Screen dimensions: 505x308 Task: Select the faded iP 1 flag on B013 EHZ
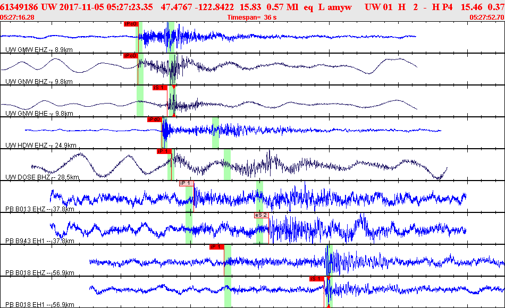click(187, 183)
